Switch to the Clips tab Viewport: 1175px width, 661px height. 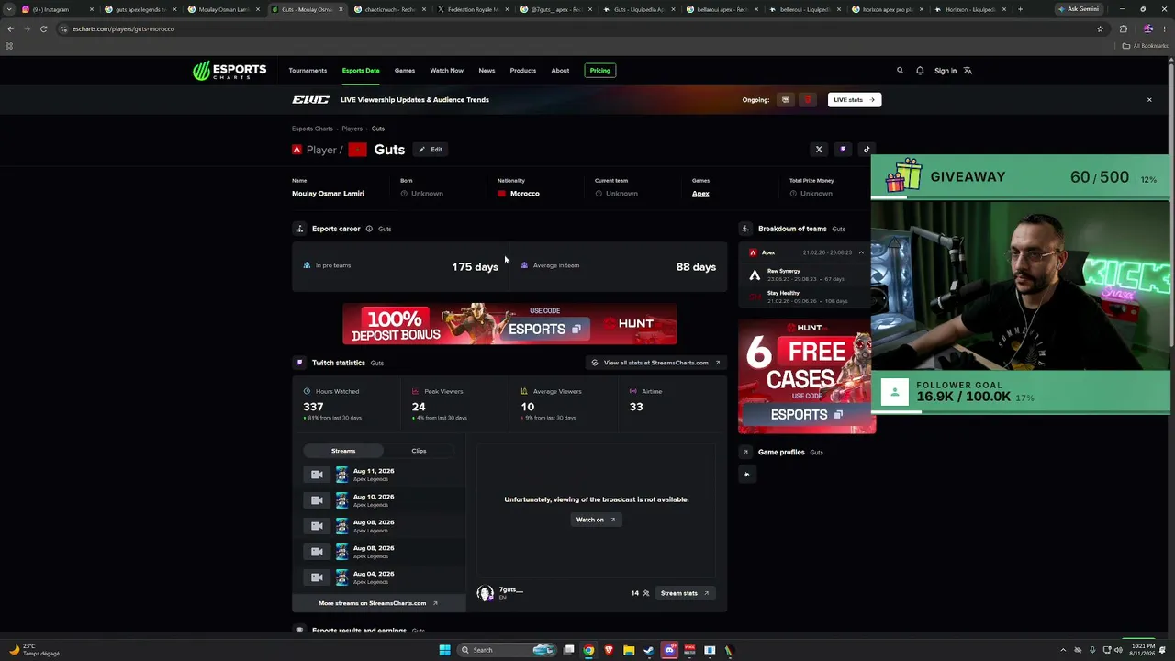(419, 451)
